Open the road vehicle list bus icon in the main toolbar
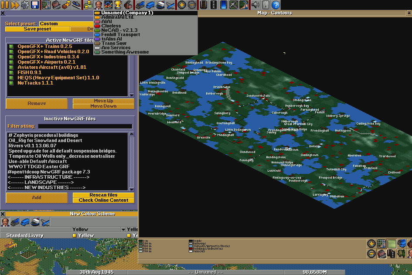The height and width of the screenshot is (275, 412). click(150, 5)
